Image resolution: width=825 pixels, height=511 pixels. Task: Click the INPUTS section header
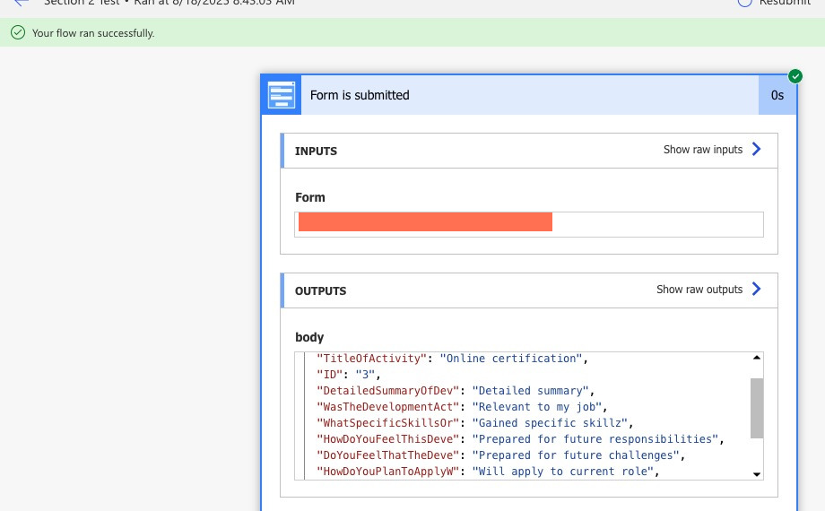[x=317, y=152]
